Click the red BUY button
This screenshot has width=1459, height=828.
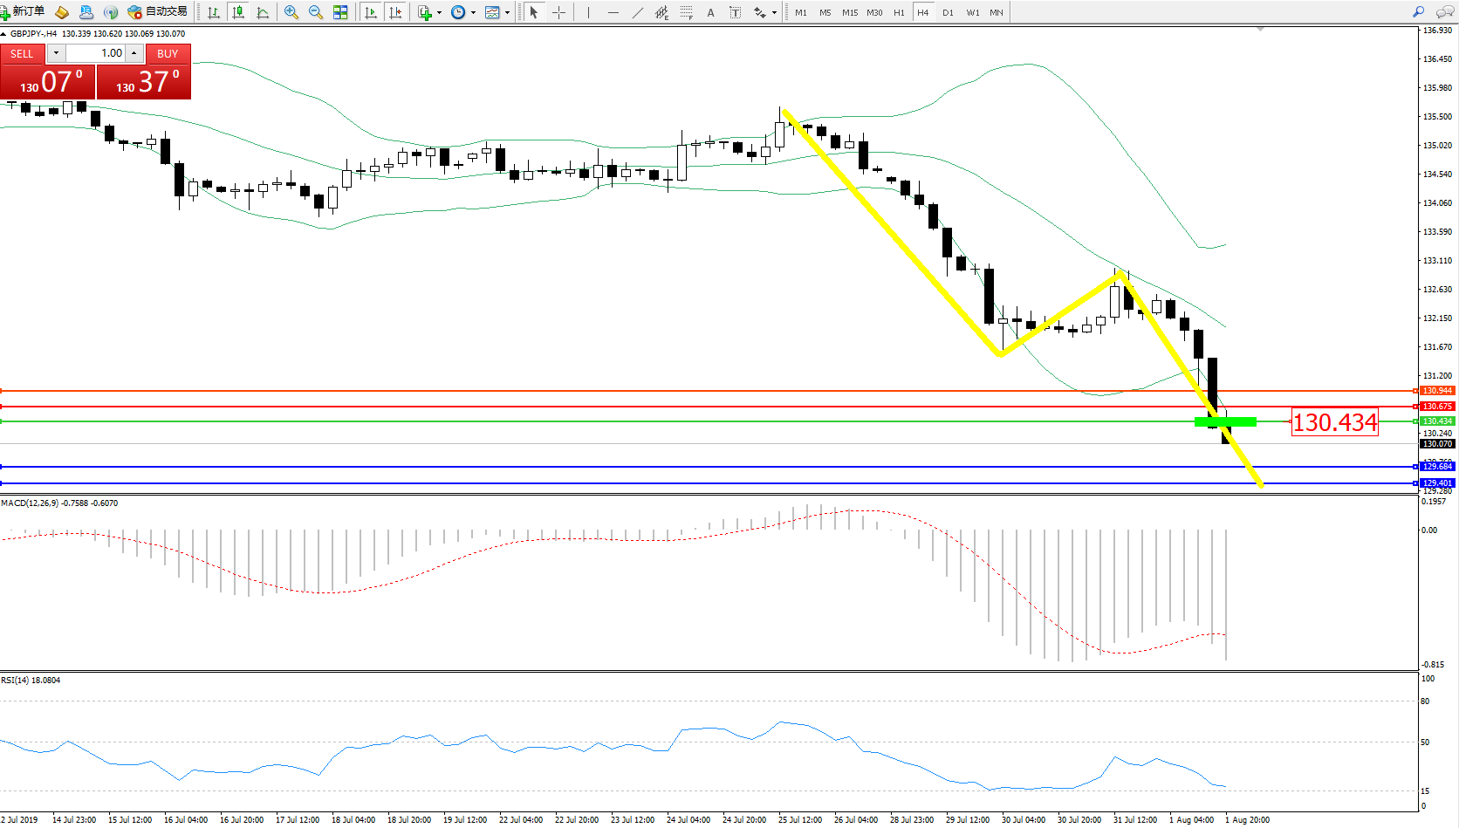pyautogui.click(x=168, y=53)
